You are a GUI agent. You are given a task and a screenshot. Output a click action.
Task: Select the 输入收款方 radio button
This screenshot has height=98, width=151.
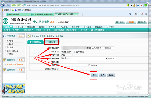[x=74, y=52]
